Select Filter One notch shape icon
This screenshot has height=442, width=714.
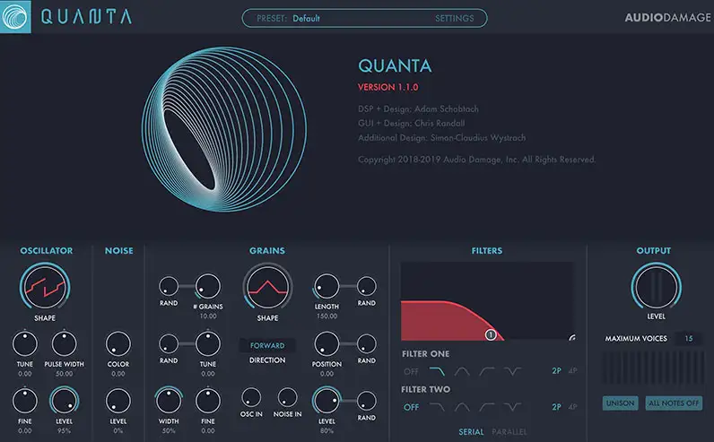pyautogui.click(x=512, y=371)
